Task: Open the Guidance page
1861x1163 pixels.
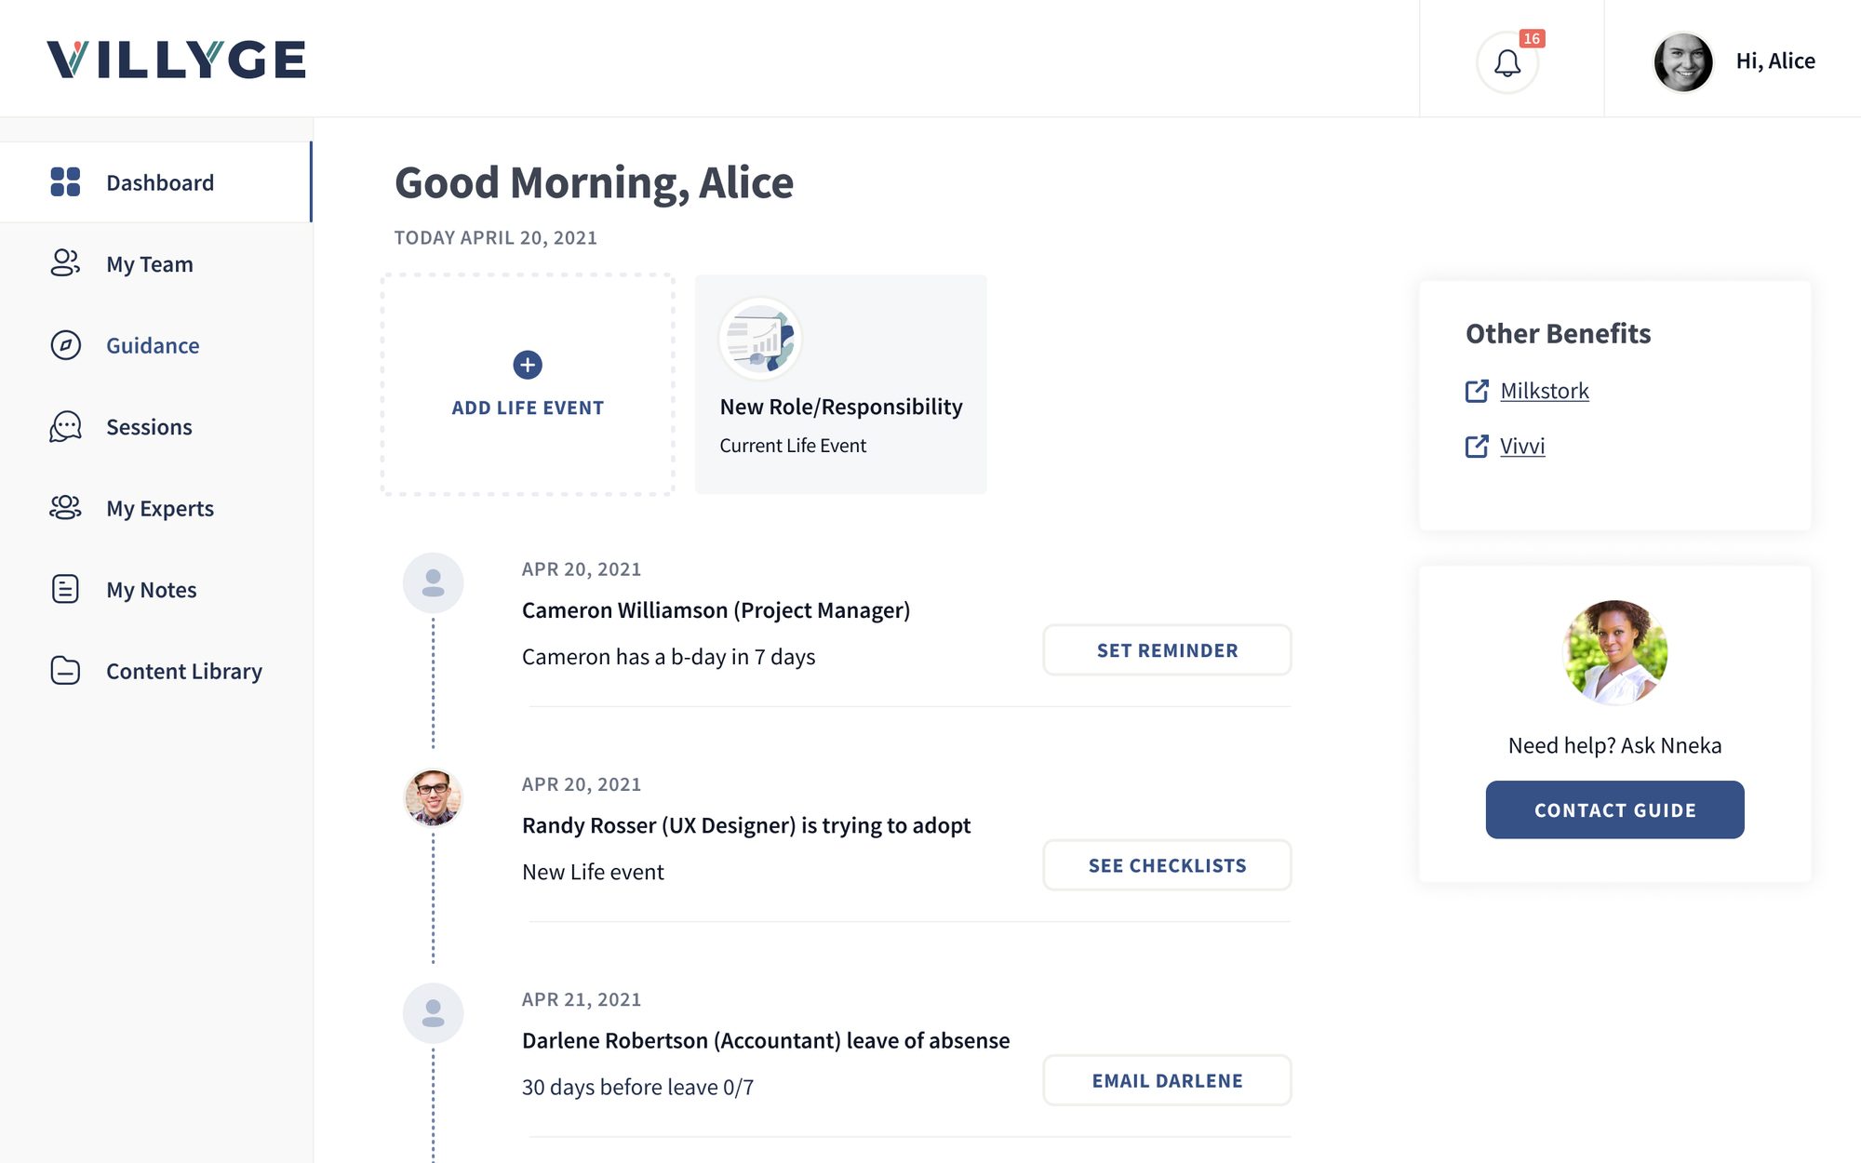Action: (x=155, y=345)
